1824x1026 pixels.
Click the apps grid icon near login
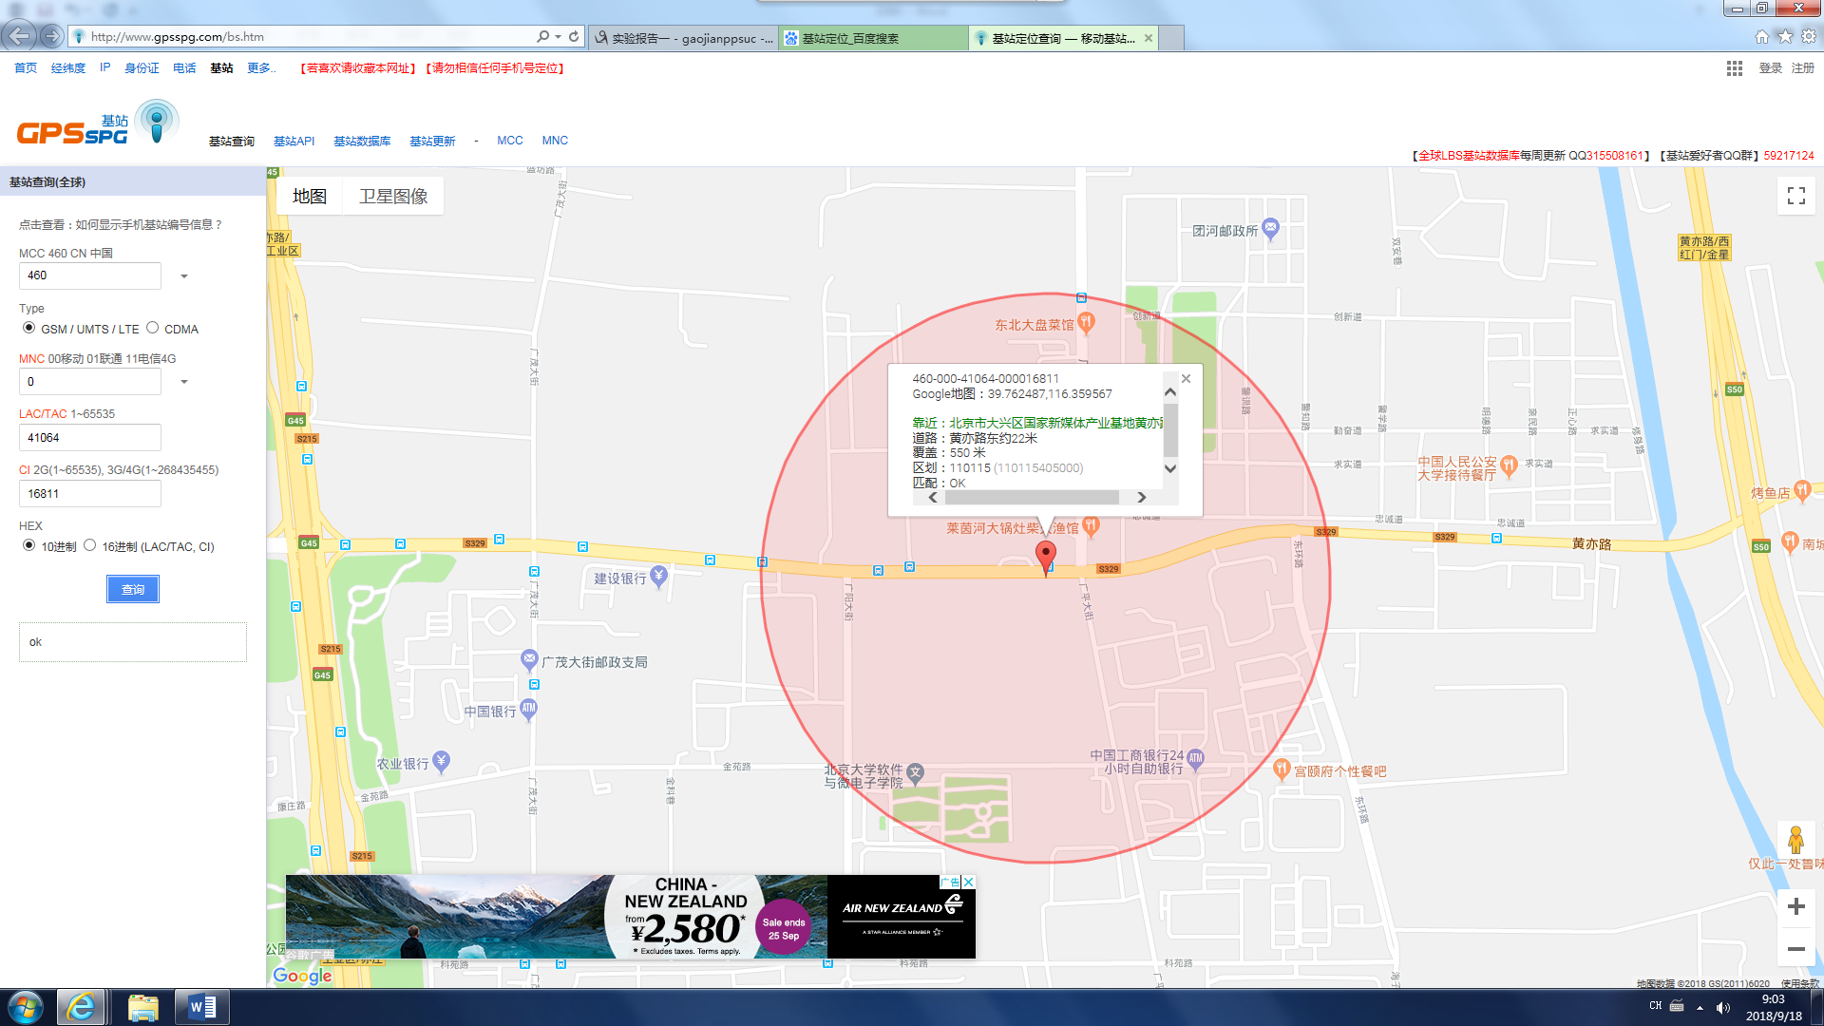click(x=1734, y=68)
